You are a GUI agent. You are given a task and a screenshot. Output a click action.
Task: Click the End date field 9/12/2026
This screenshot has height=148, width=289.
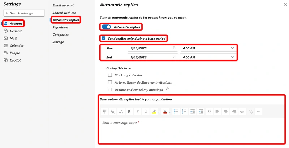(152, 57)
